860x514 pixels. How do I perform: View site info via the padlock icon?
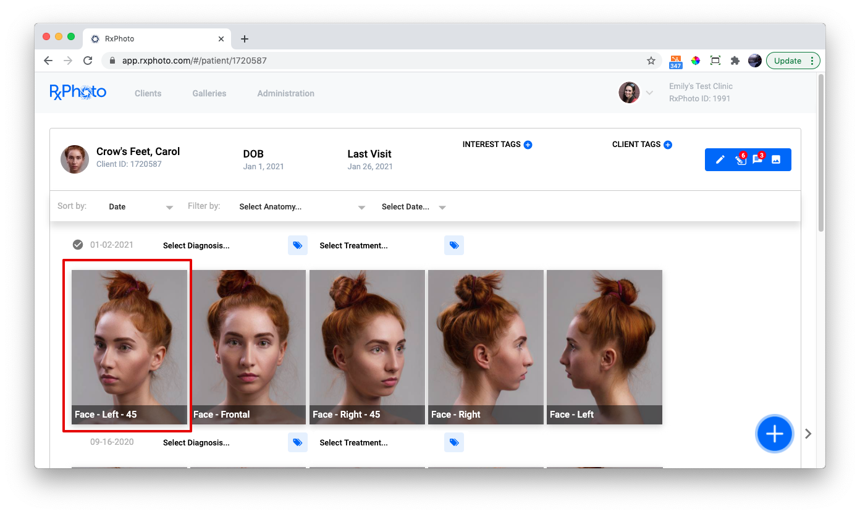coord(112,61)
